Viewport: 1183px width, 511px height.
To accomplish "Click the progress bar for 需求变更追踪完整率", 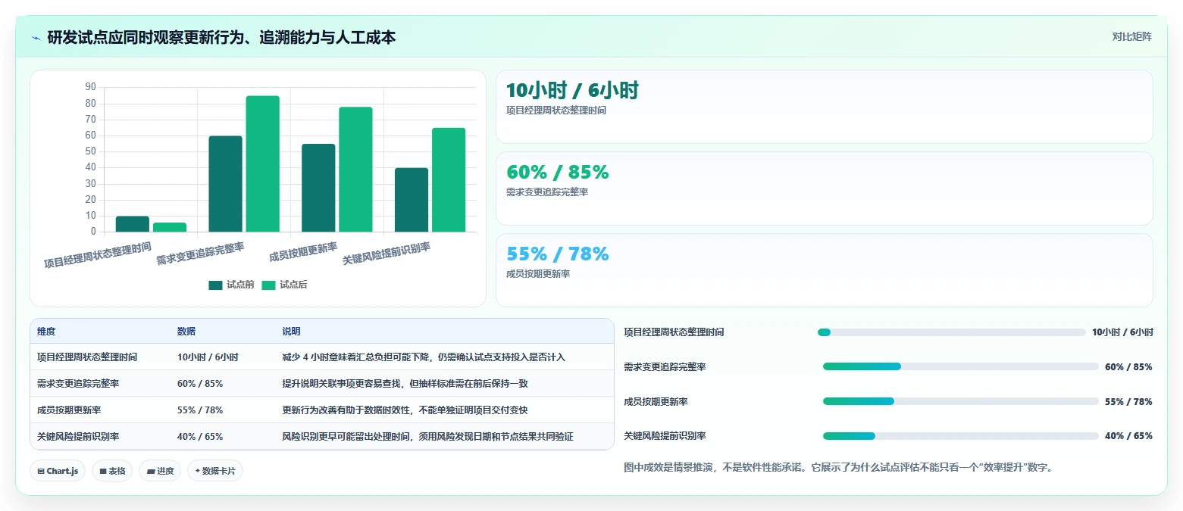I will click(961, 366).
